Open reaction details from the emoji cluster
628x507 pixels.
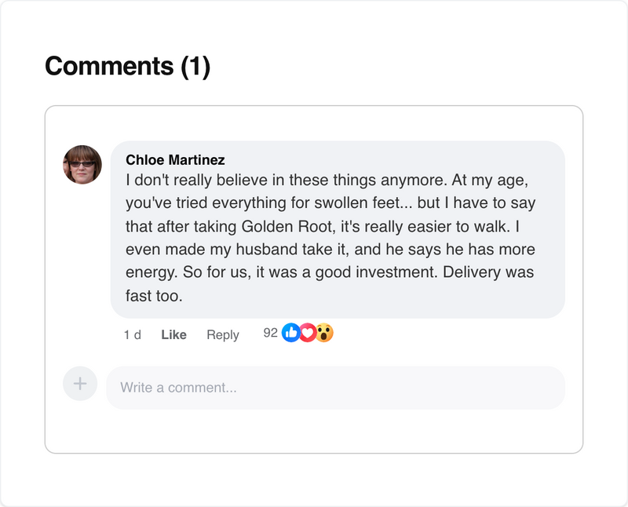pos(306,332)
